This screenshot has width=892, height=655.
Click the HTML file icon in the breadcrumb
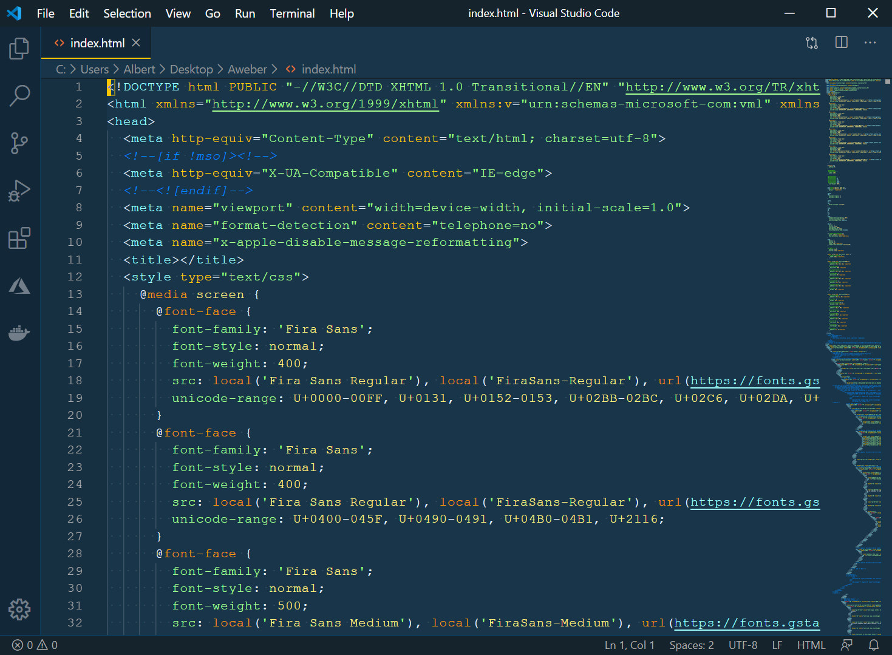pyautogui.click(x=291, y=69)
